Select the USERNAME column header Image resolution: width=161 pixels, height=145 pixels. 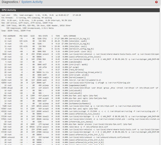(x=11, y=36)
